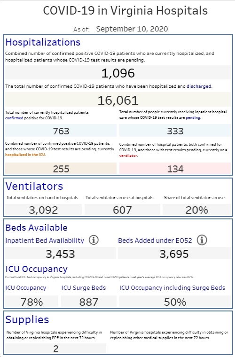The image size is (235, 357).
Task: Click the Inpatient Bed Availability info icon
Action: 94,240
